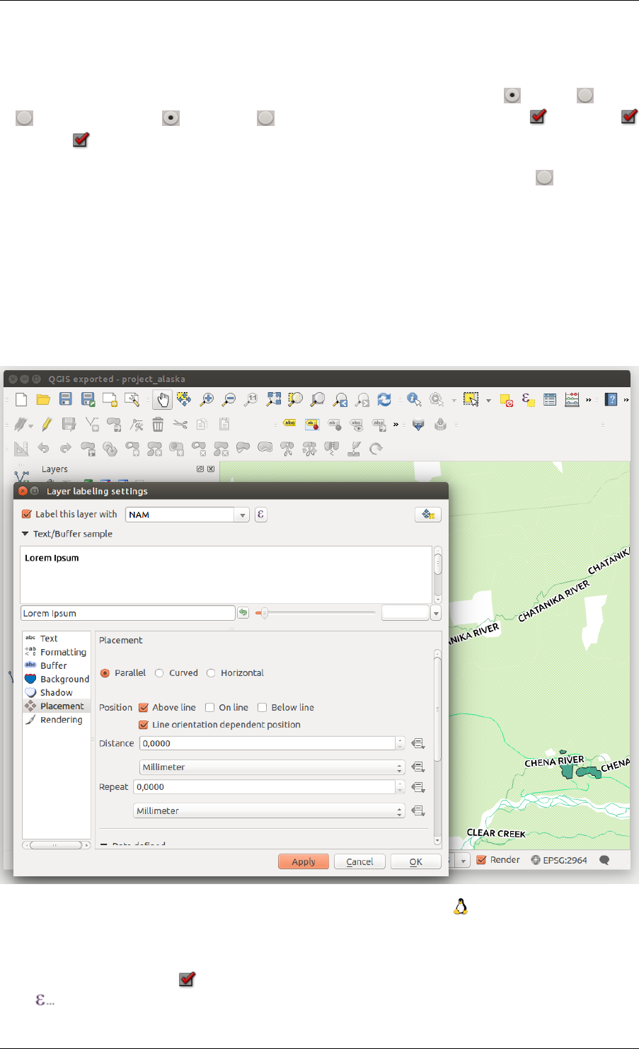Open expression editor next to NAM field
Image resolution: width=639 pixels, height=1049 pixels.
[260, 515]
